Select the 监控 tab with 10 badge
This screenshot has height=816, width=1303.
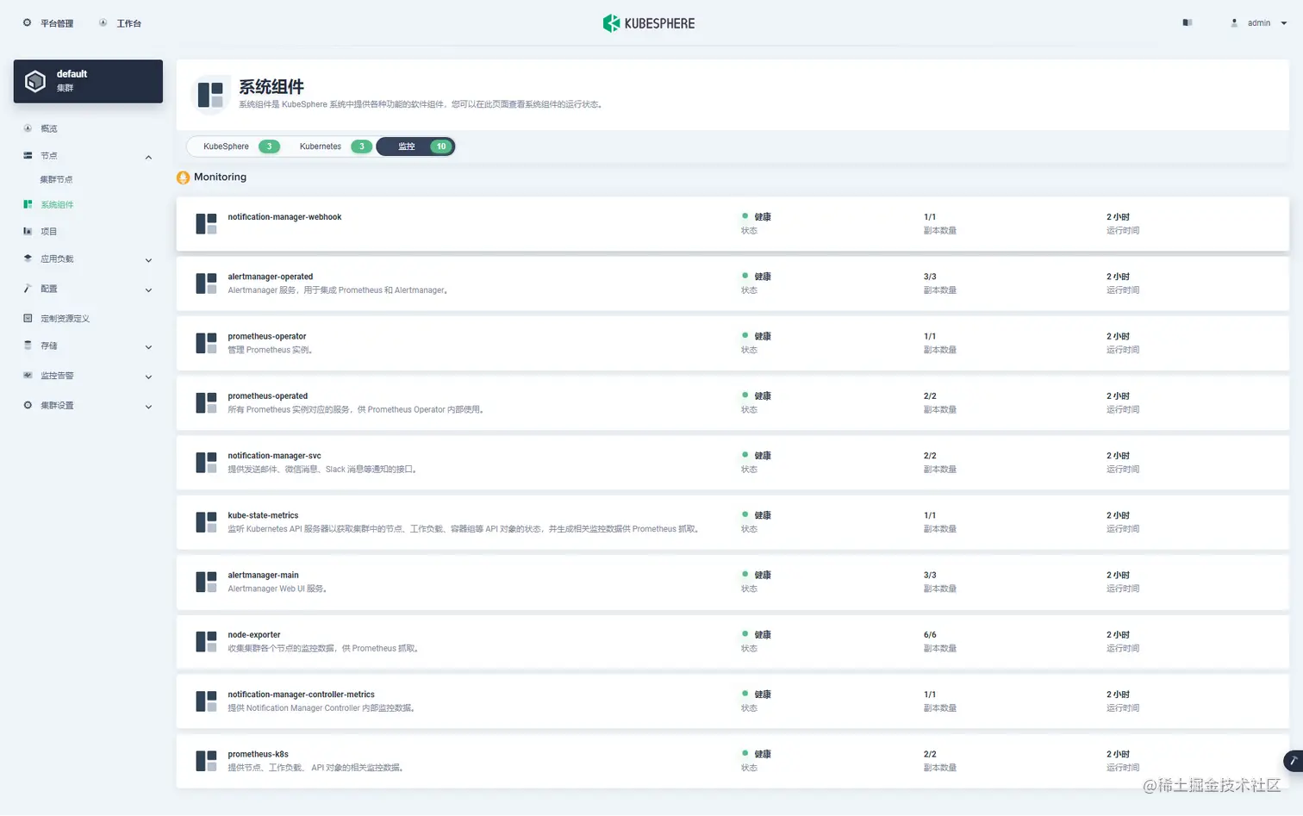click(x=415, y=146)
